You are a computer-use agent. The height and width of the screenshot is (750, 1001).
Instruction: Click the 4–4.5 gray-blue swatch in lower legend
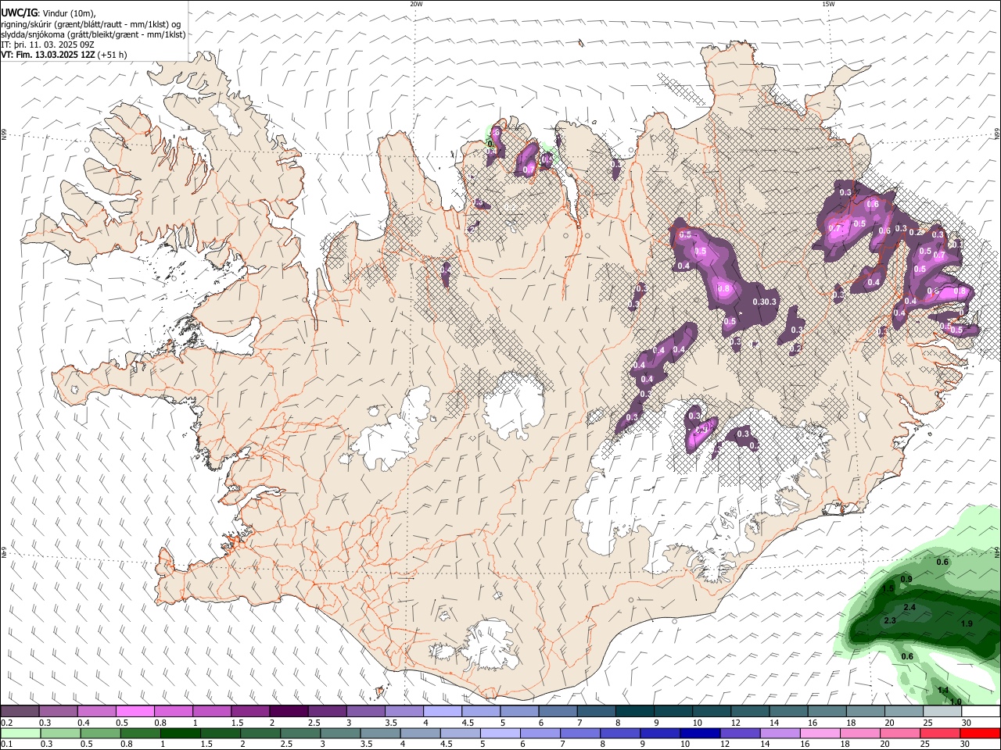(420, 734)
